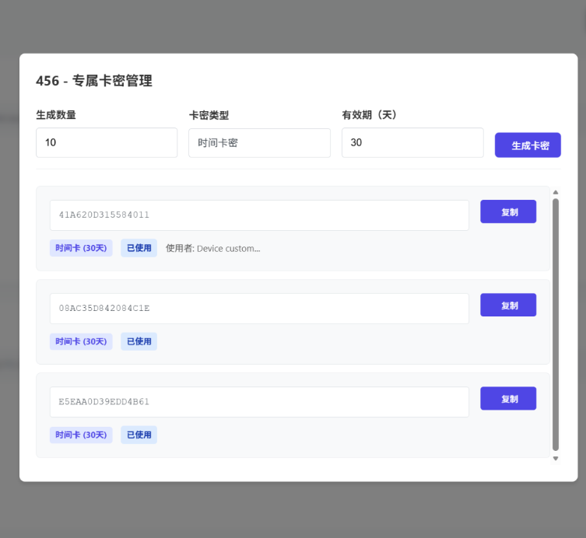Copy the E5EAA0D39EDD4B61 key using 复制
This screenshot has height=538, width=586.
[508, 399]
